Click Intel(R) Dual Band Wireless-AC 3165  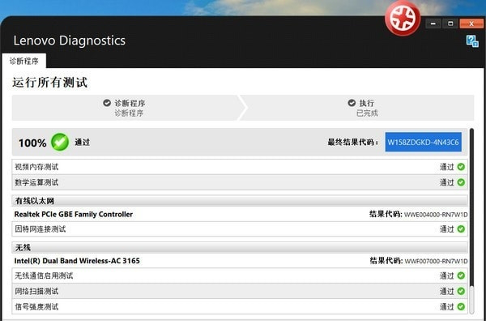pos(77,261)
